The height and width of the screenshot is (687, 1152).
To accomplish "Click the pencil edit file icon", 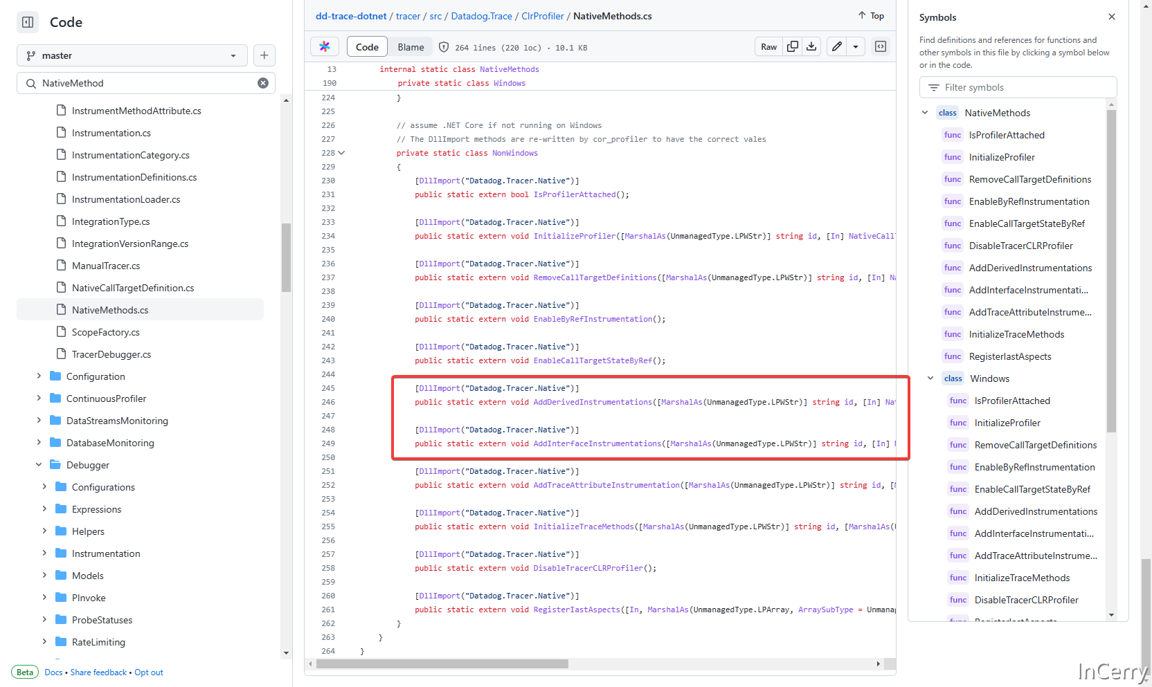I will pyautogui.click(x=837, y=47).
